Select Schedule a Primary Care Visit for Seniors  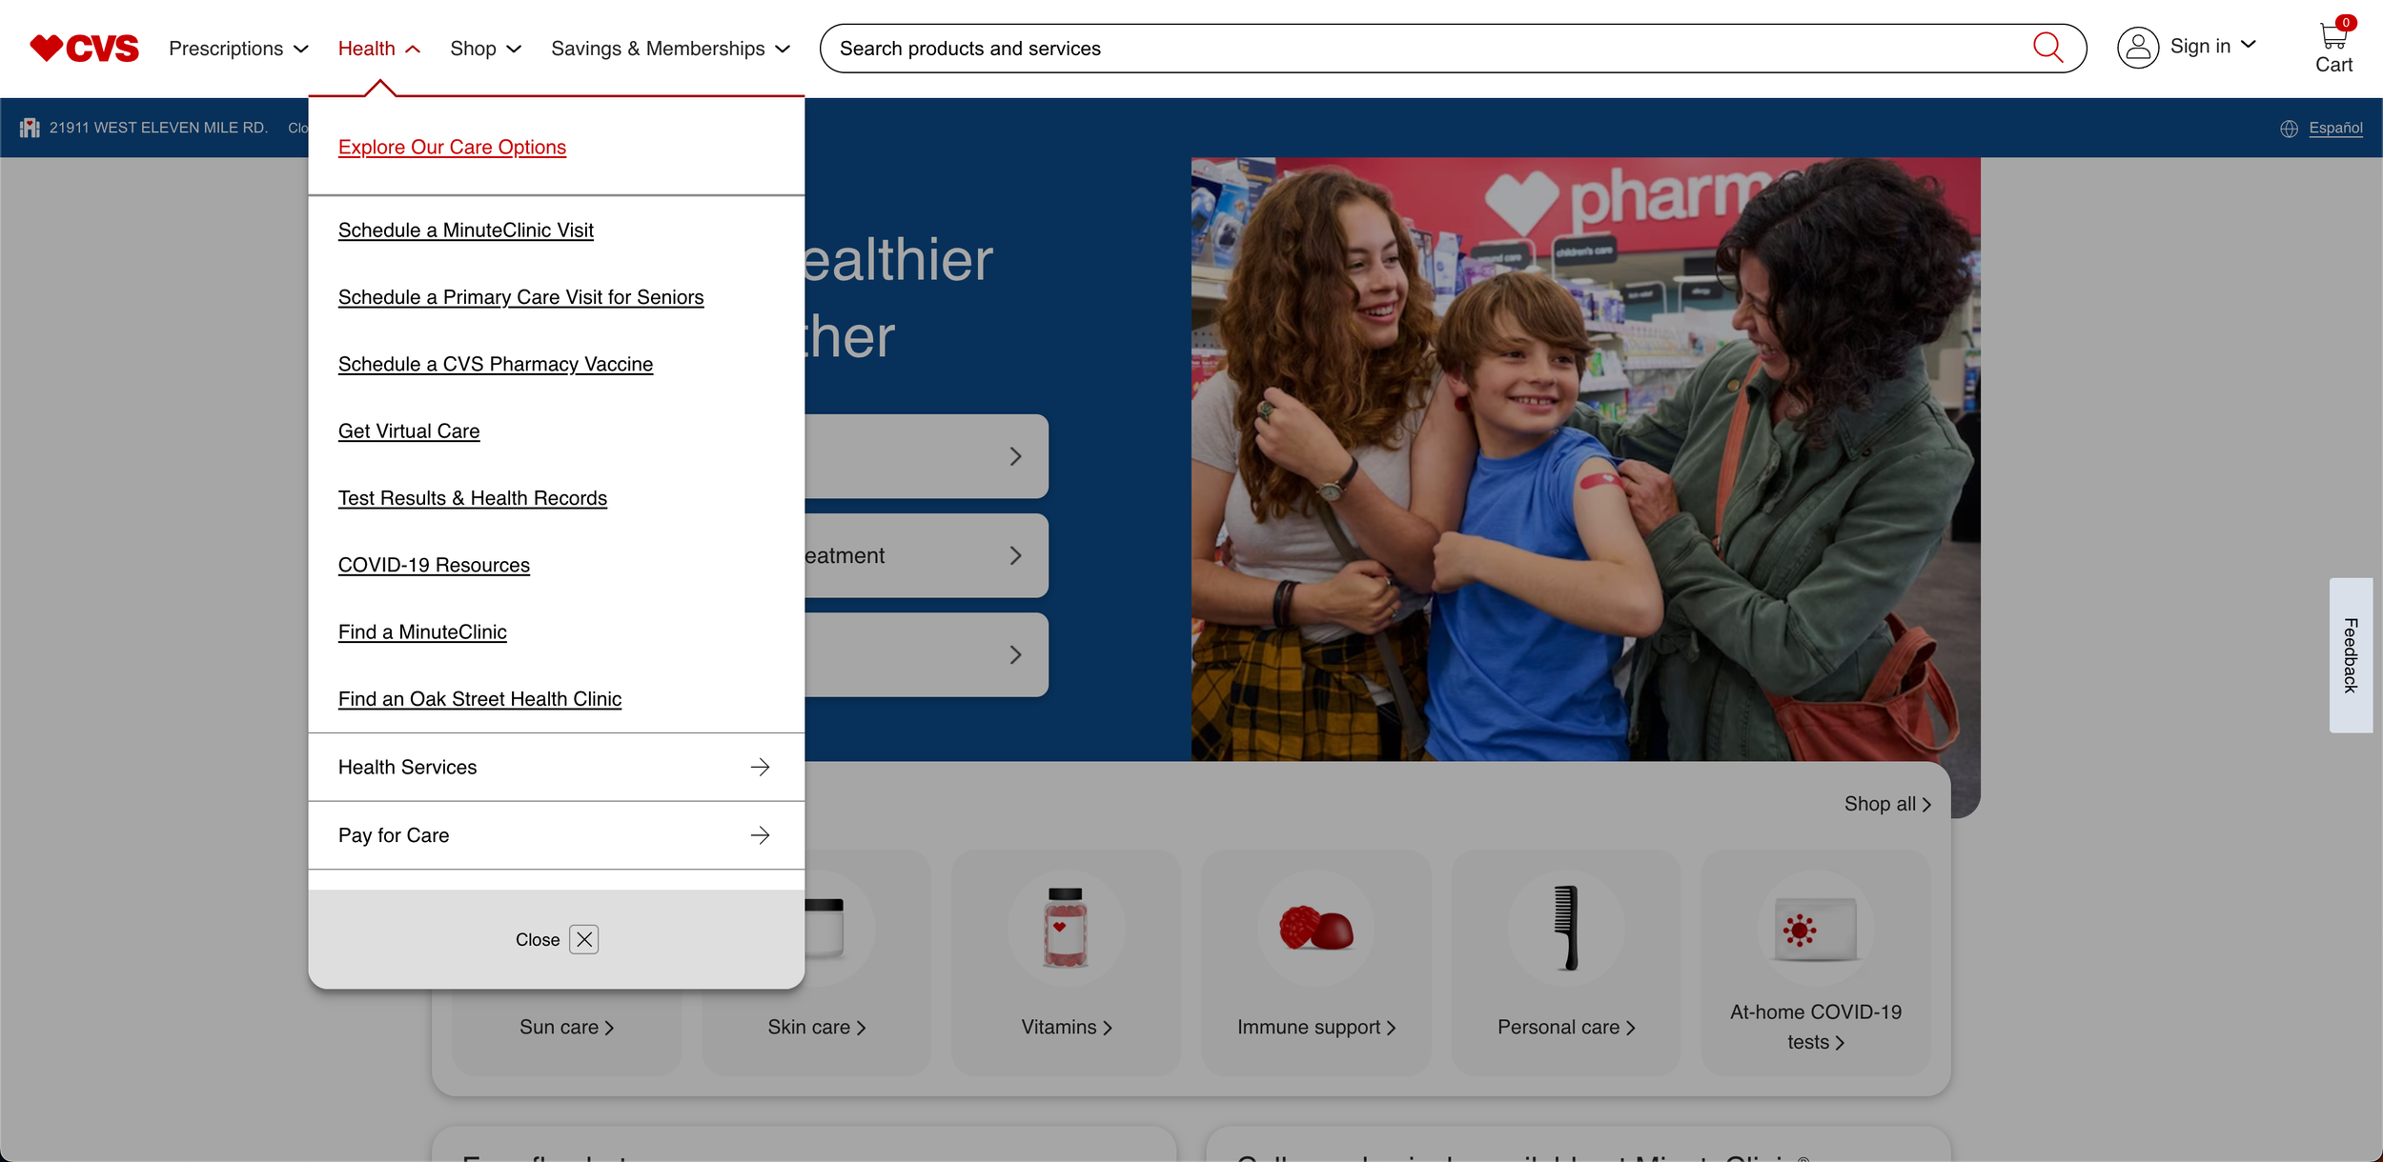[520, 297]
